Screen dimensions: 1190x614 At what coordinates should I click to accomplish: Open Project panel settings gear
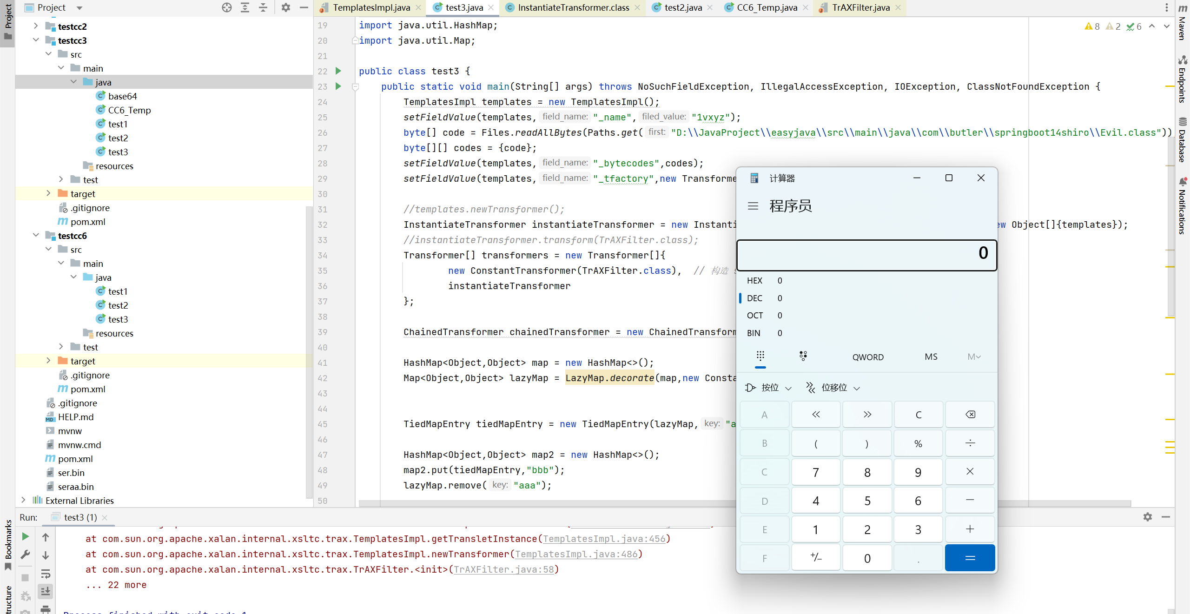coord(286,7)
